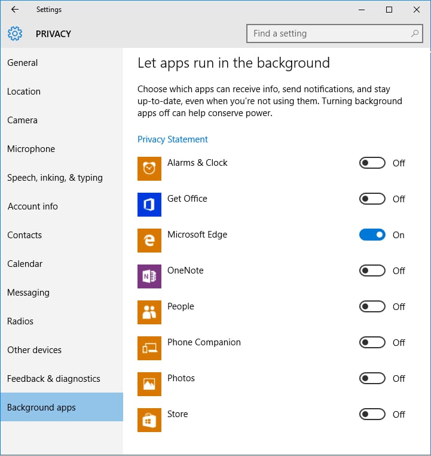Click the Settings gear icon
This screenshot has height=456, width=431.
(x=15, y=34)
